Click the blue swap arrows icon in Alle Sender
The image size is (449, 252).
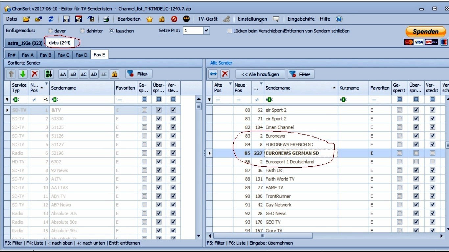pos(213,74)
